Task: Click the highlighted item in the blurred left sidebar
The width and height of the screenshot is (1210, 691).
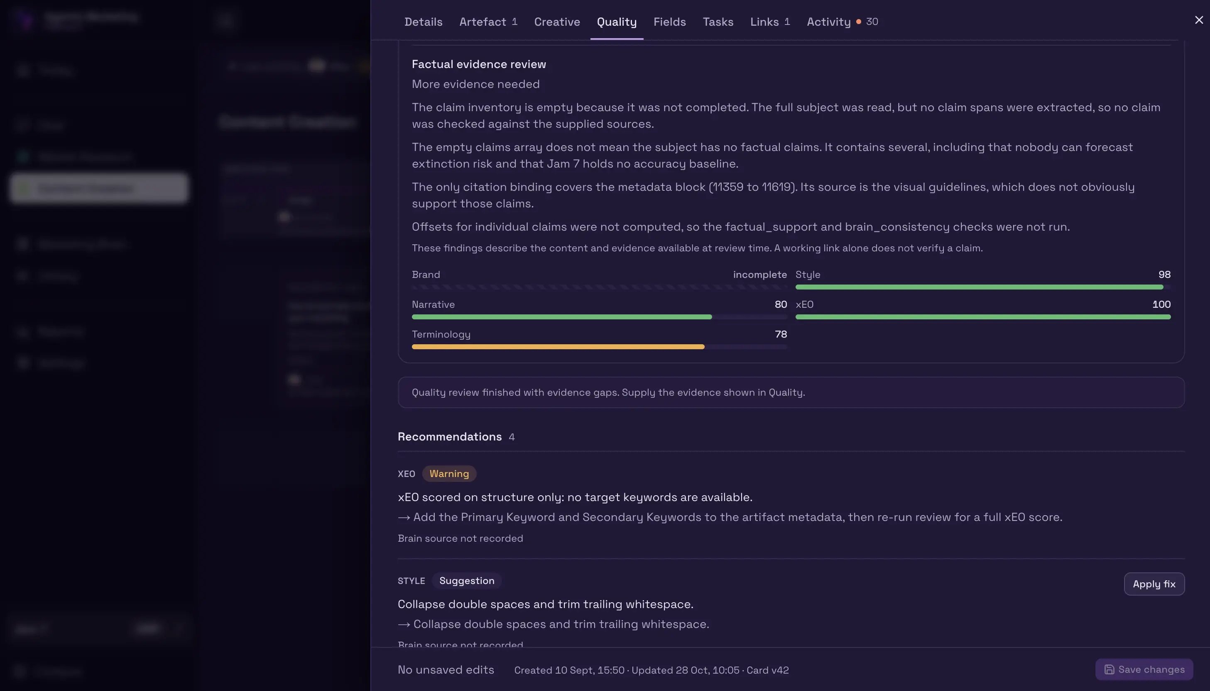Action: point(99,188)
